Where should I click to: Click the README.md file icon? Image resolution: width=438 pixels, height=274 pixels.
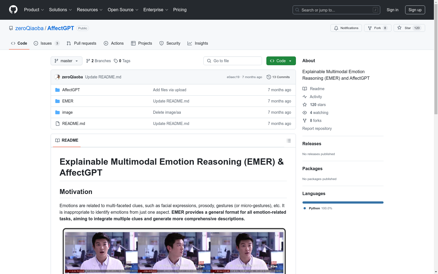pos(57,124)
